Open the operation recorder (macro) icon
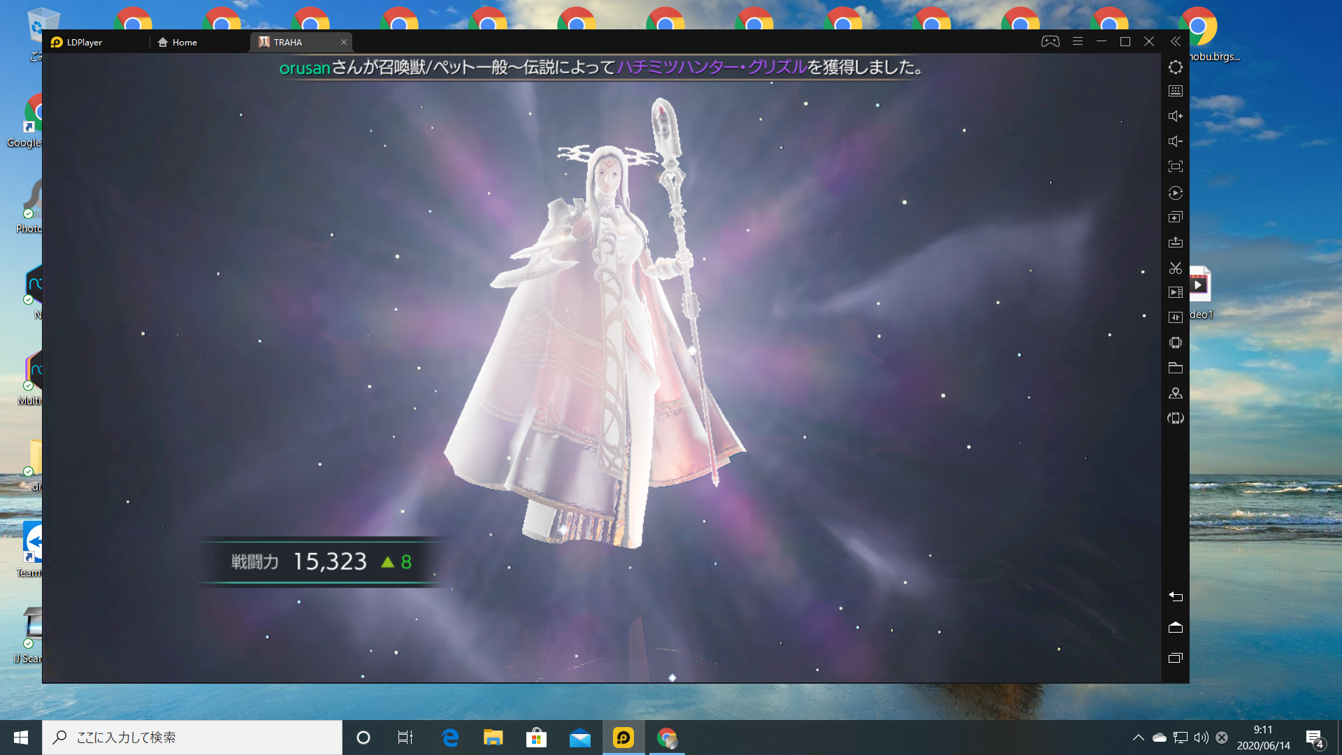 (1176, 192)
